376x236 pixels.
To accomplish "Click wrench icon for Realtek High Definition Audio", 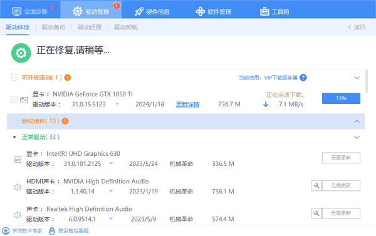I will pyautogui.click(x=316, y=213).
